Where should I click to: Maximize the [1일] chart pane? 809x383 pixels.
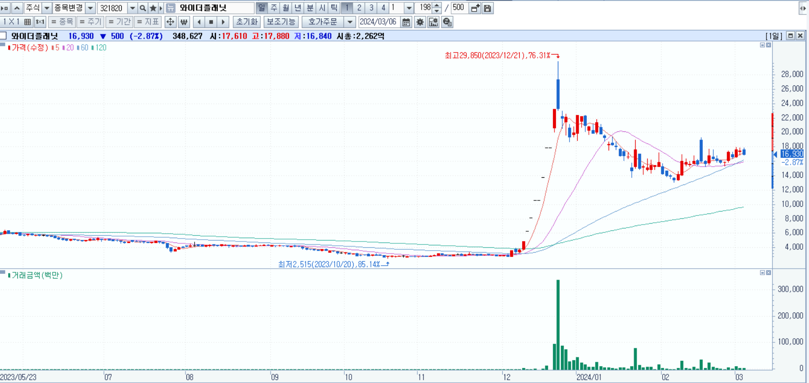[x=791, y=36]
